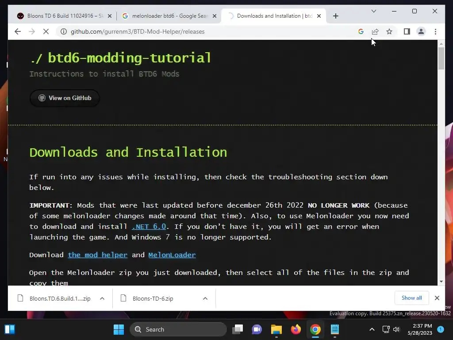Open the Widgets icon on taskbar
Image resolution: width=453 pixels, height=340 pixels.
coord(10,329)
